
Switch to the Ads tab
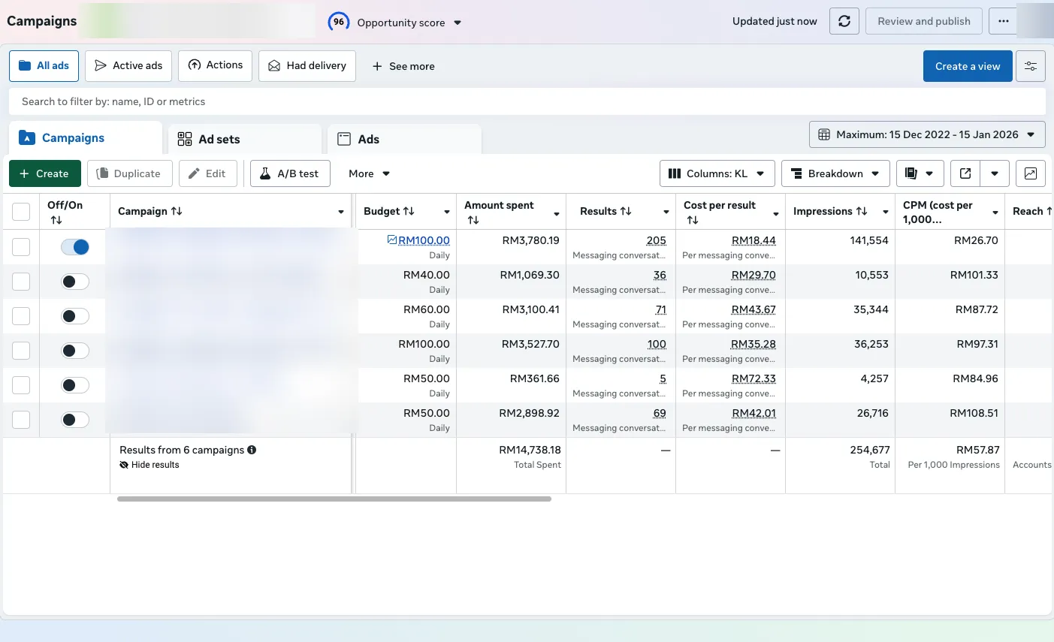click(x=404, y=139)
